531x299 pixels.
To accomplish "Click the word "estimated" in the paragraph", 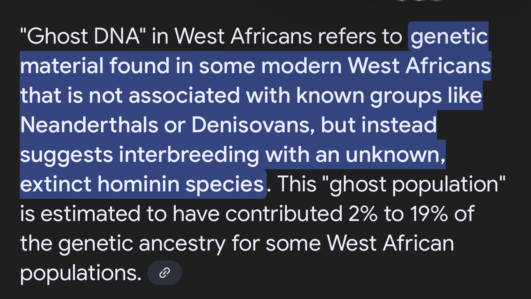I will (91, 214).
